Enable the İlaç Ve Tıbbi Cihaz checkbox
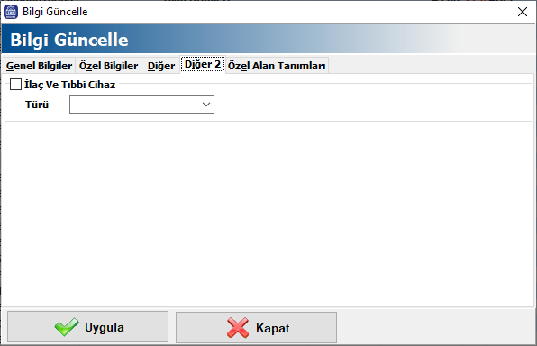The image size is (537, 346). click(15, 85)
